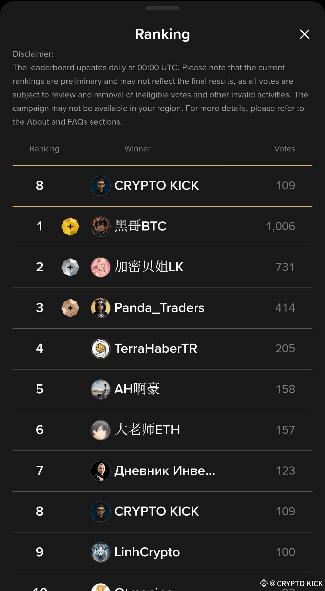Click the CRYPTO KICK watermark badge icon
Screen dimensions: 325x591
point(264,583)
